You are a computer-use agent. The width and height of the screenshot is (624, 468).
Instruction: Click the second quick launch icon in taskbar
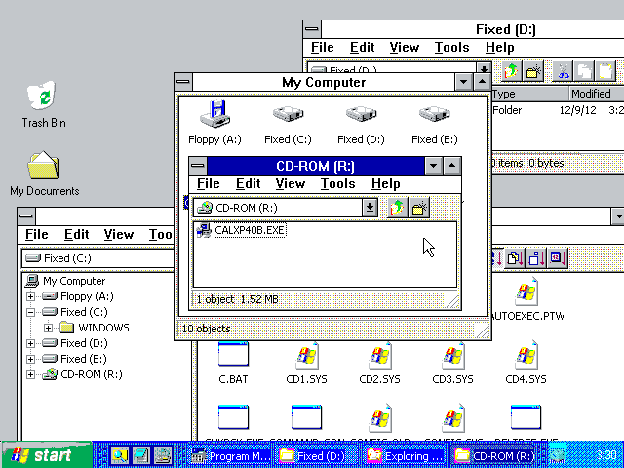pyautogui.click(x=140, y=455)
